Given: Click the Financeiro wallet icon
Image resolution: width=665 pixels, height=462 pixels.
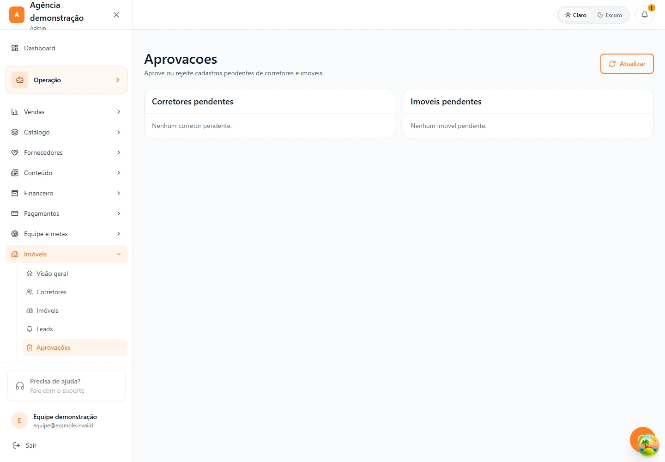Looking at the screenshot, I should point(15,193).
